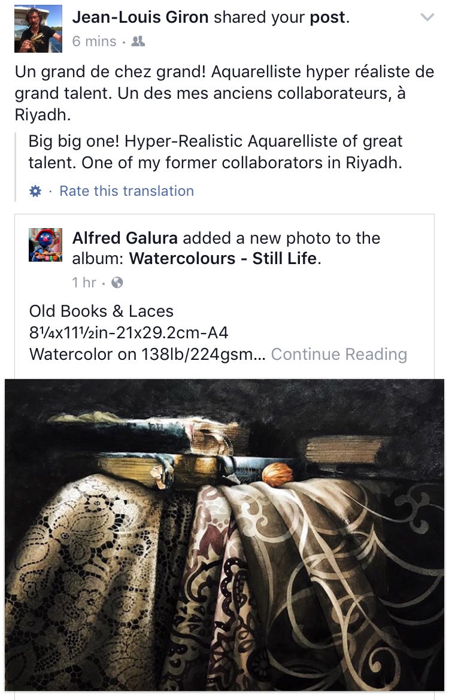Click Rate this translation link

click(127, 191)
